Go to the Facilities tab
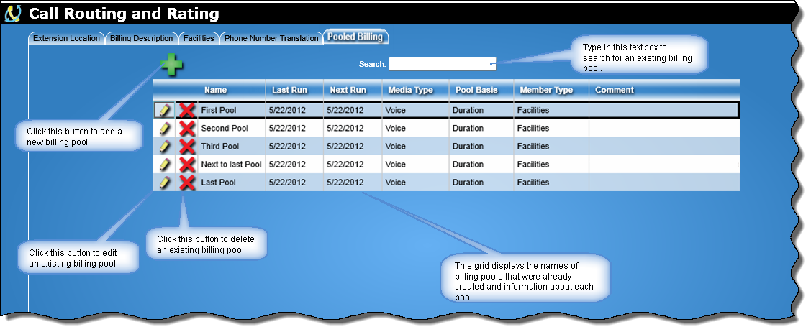The height and width of the screenshot is (332, 811). pos(199,38)
